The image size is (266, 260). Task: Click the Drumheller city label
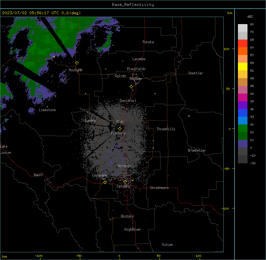[197, 150]
